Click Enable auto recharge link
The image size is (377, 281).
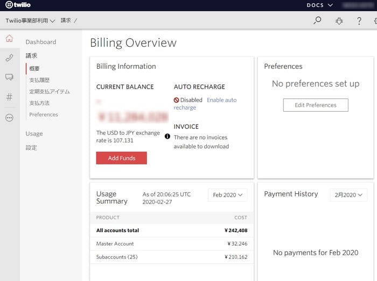coord(222,100)
